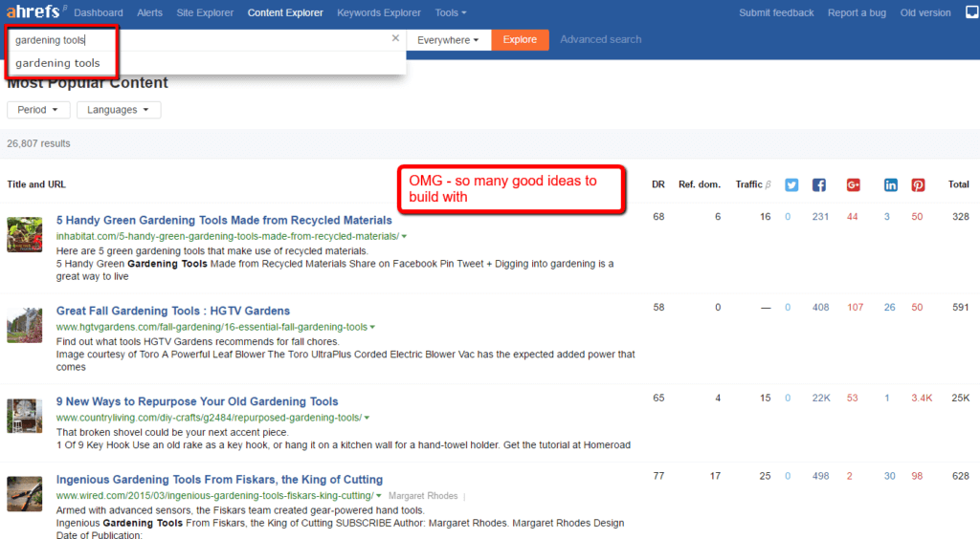Visit countryliving.com green URL

coord(209,418)
